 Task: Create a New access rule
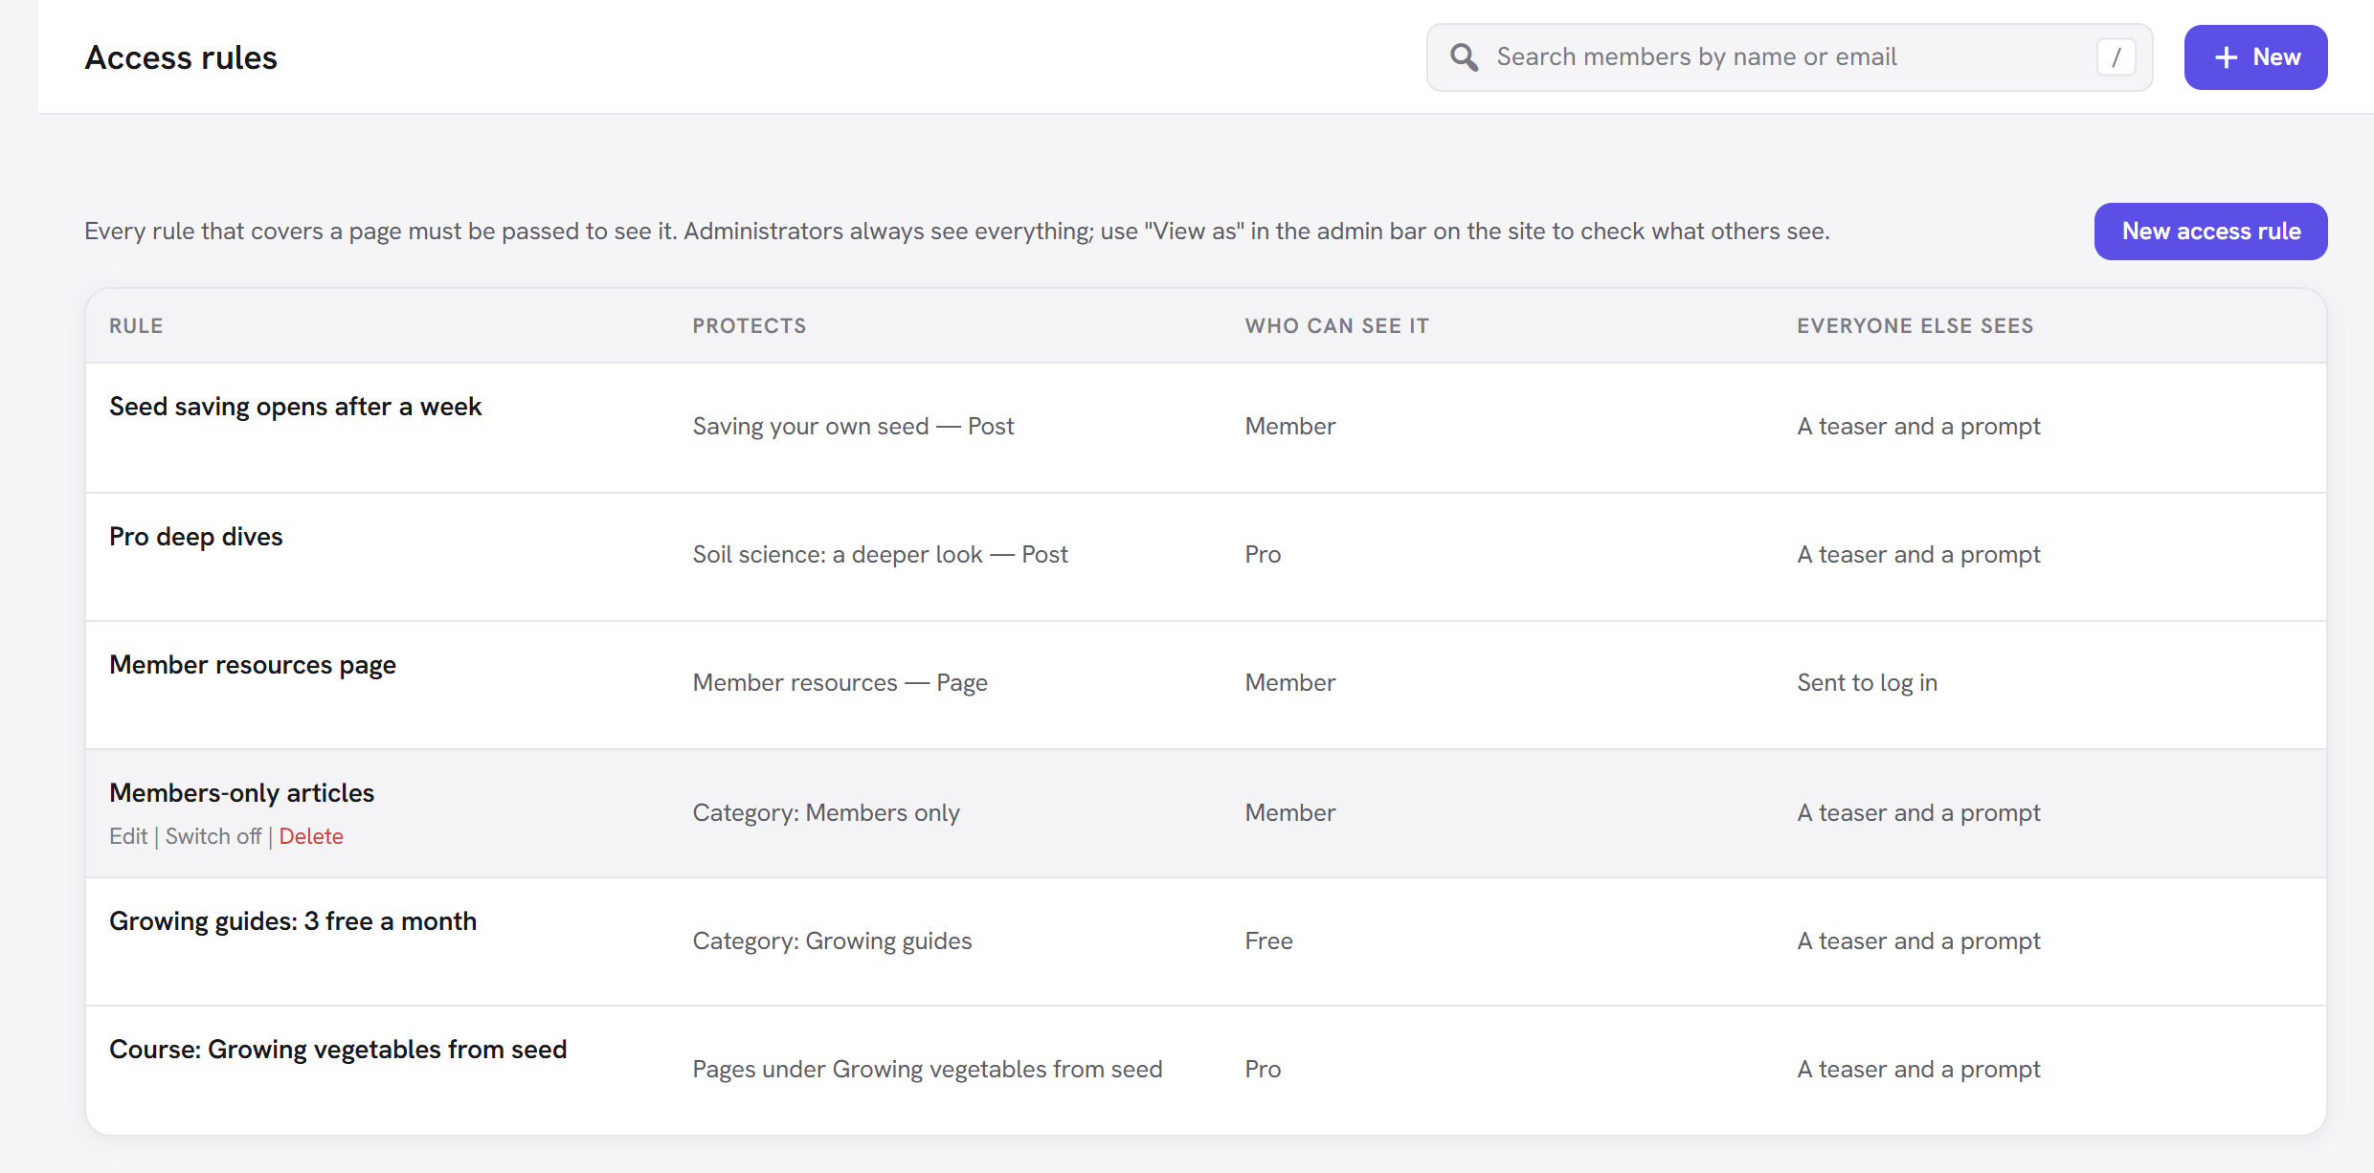coord(2210,232)
